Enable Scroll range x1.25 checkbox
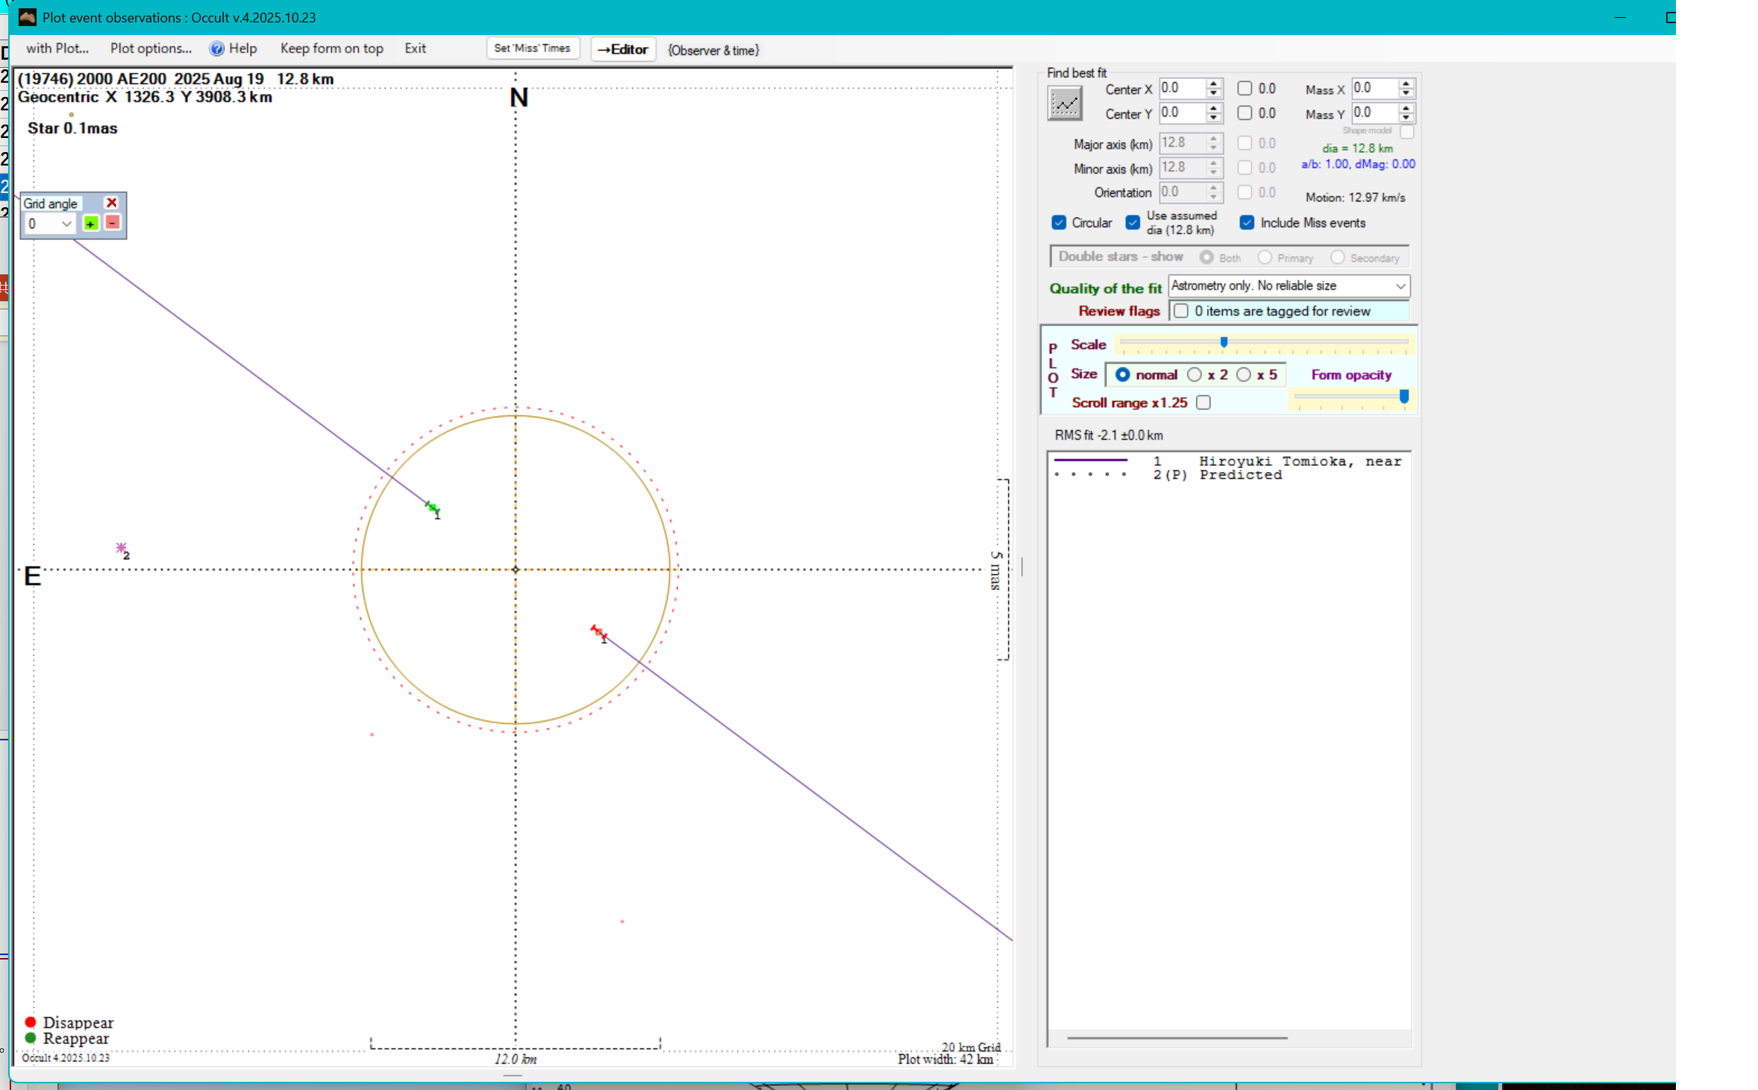The height and width of the screenshot is (1090, 1758). (1204, 403)
